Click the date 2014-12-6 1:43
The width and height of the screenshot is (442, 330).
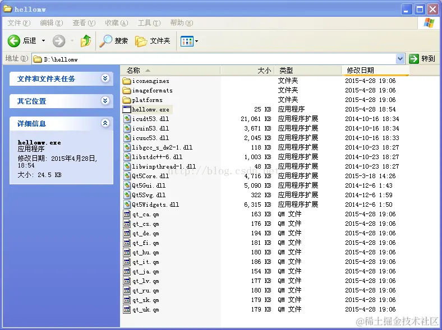(369, 185)
